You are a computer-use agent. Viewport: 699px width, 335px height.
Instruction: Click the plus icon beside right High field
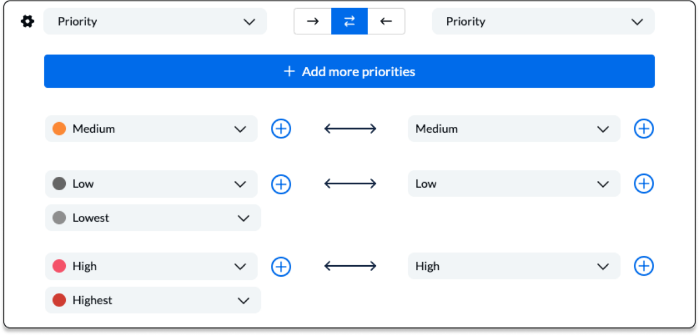pos(644,266)
